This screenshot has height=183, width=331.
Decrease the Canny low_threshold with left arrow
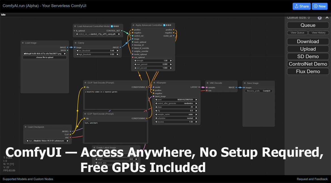[77, 51]
